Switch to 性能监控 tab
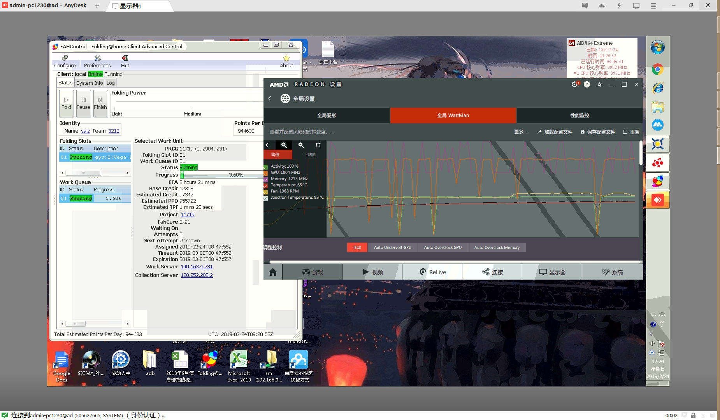Viewport: 720px width, 420px height. (580, 115)
